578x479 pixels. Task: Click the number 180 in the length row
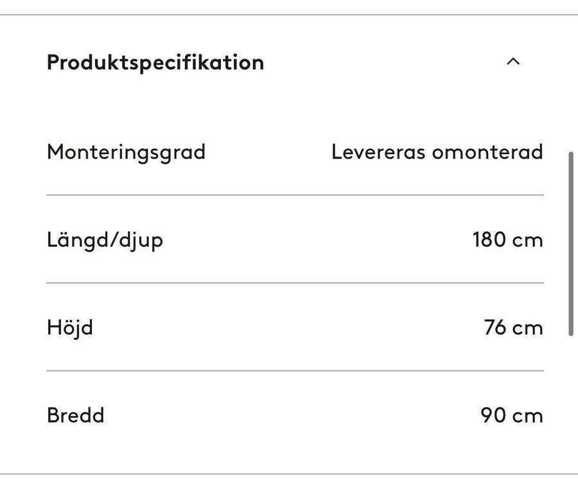pyautogui.click(x=489, y=240)
